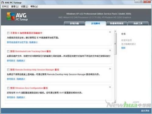The width and height of the screenshot is (152, 114).
Task: Click 显示隐藏的建议 in the 任务 panel
Action: click(129, 44)
